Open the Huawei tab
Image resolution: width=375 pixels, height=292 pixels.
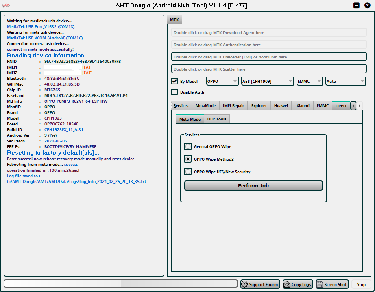281,106
